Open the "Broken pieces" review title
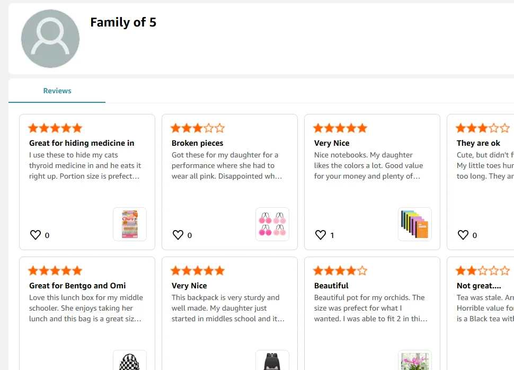 (x=198, y=143)
